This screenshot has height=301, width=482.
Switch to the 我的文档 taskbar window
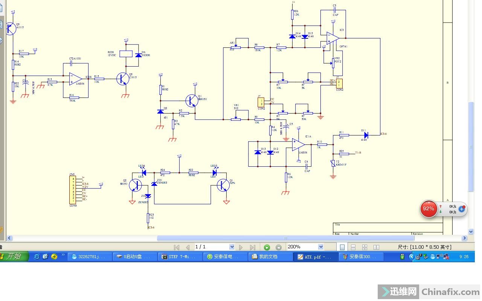[x=271, y=257]
